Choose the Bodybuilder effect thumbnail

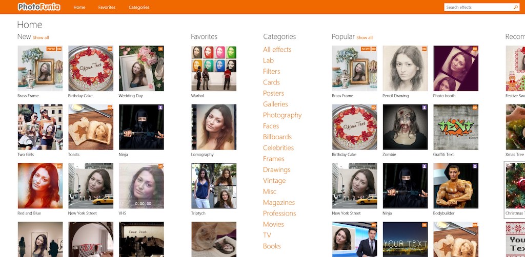pos(456,186)
